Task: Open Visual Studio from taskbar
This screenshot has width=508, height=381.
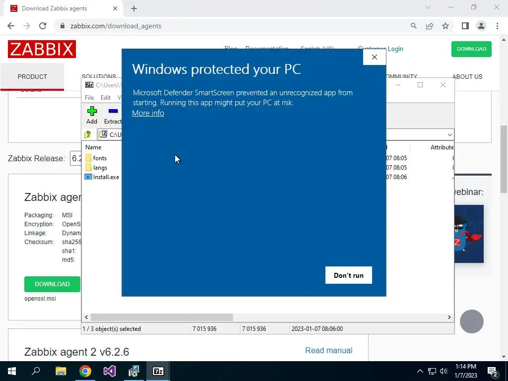Action: pyautogui.click(x=110, y=371)
